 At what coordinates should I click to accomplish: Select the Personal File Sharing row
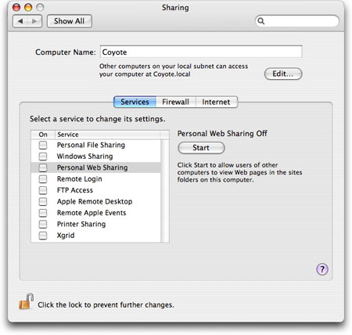(x=96, y=145)
